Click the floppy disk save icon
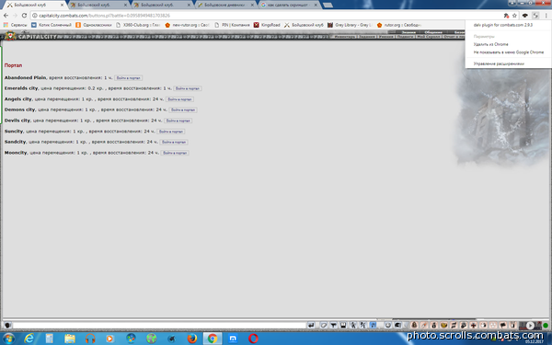This screenshot has width=552, height=345. (x=343, y=326)
